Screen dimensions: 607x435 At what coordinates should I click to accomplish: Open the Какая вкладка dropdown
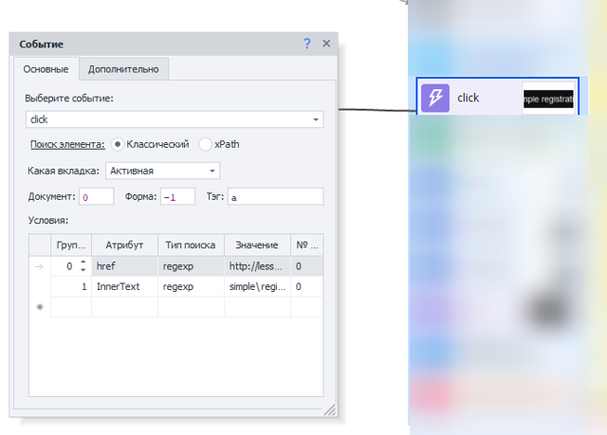point(212,172)
